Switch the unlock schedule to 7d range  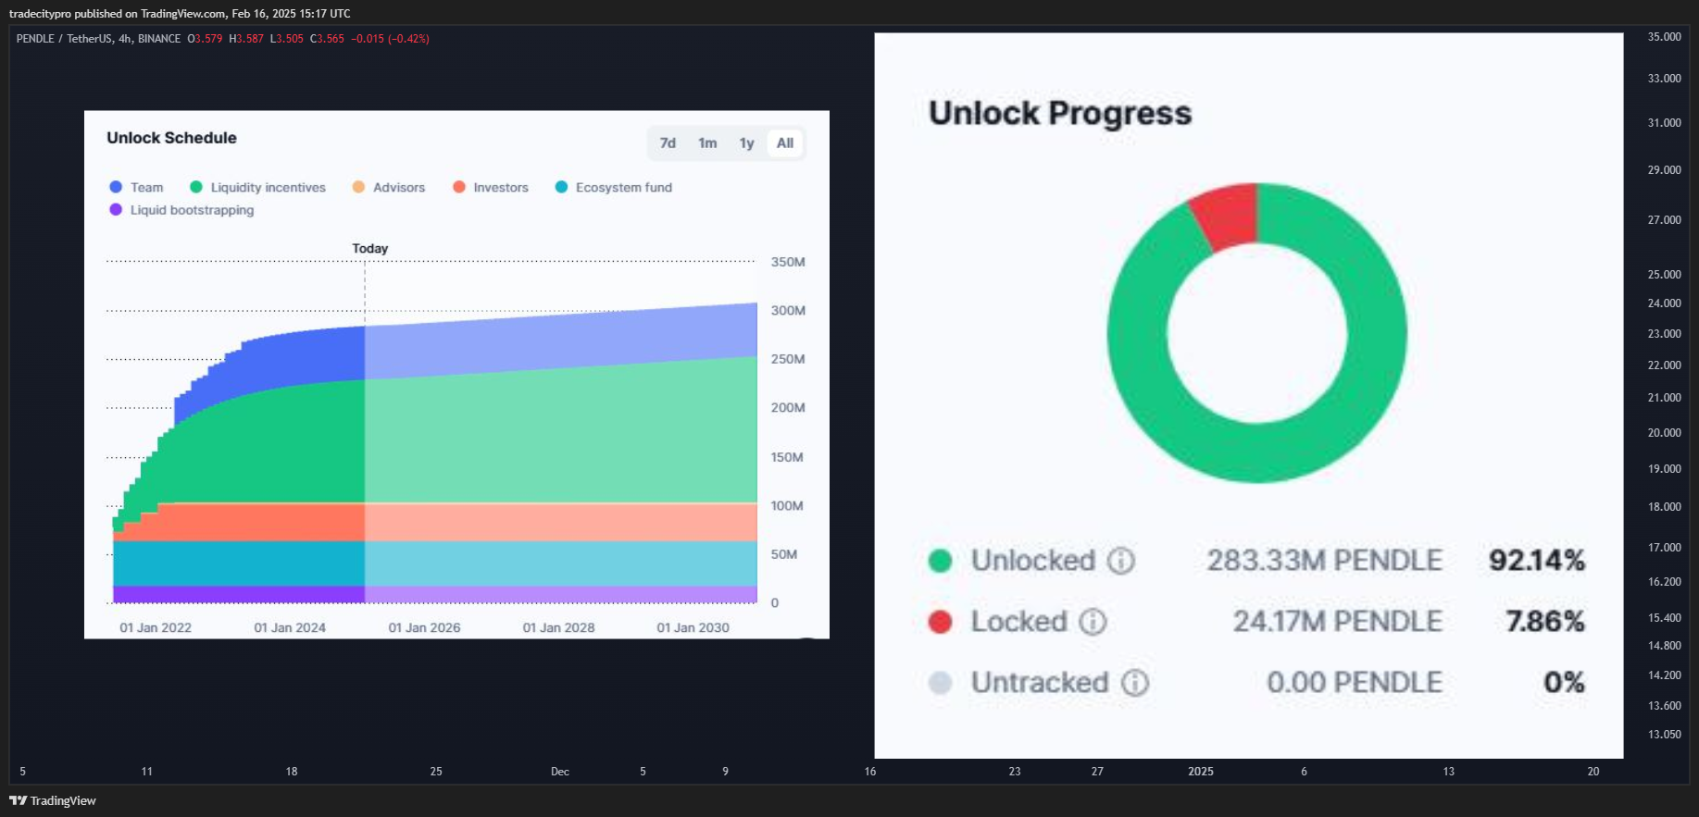click(x=668, y=143)
